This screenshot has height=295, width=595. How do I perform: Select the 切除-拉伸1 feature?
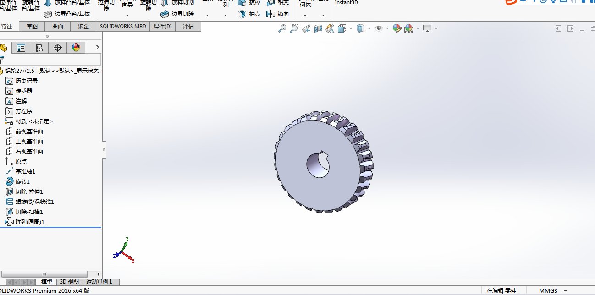pyautogui.click(x=24, y=191)
